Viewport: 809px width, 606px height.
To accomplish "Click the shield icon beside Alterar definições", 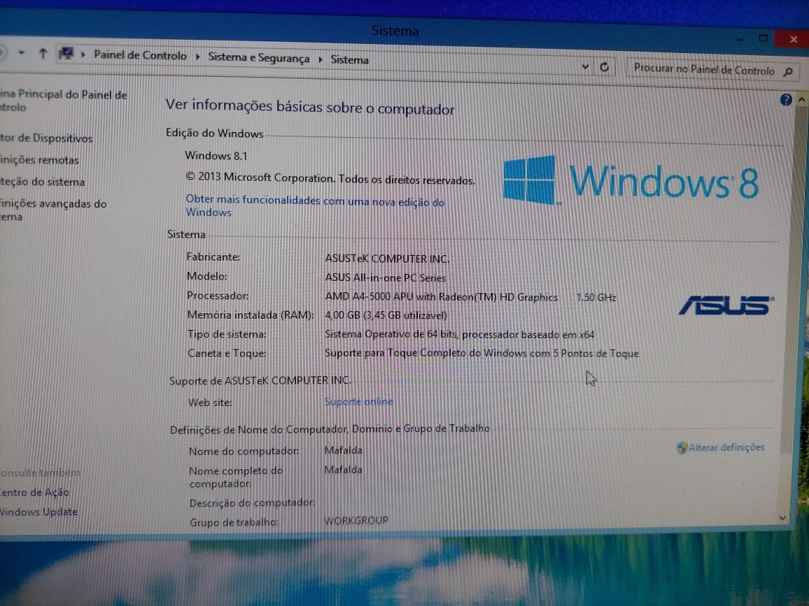I will 682,447.
